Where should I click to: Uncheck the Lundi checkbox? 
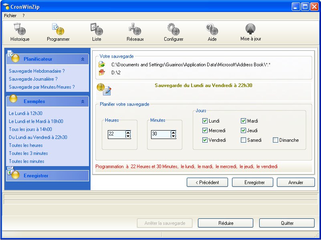pos(205,121)
